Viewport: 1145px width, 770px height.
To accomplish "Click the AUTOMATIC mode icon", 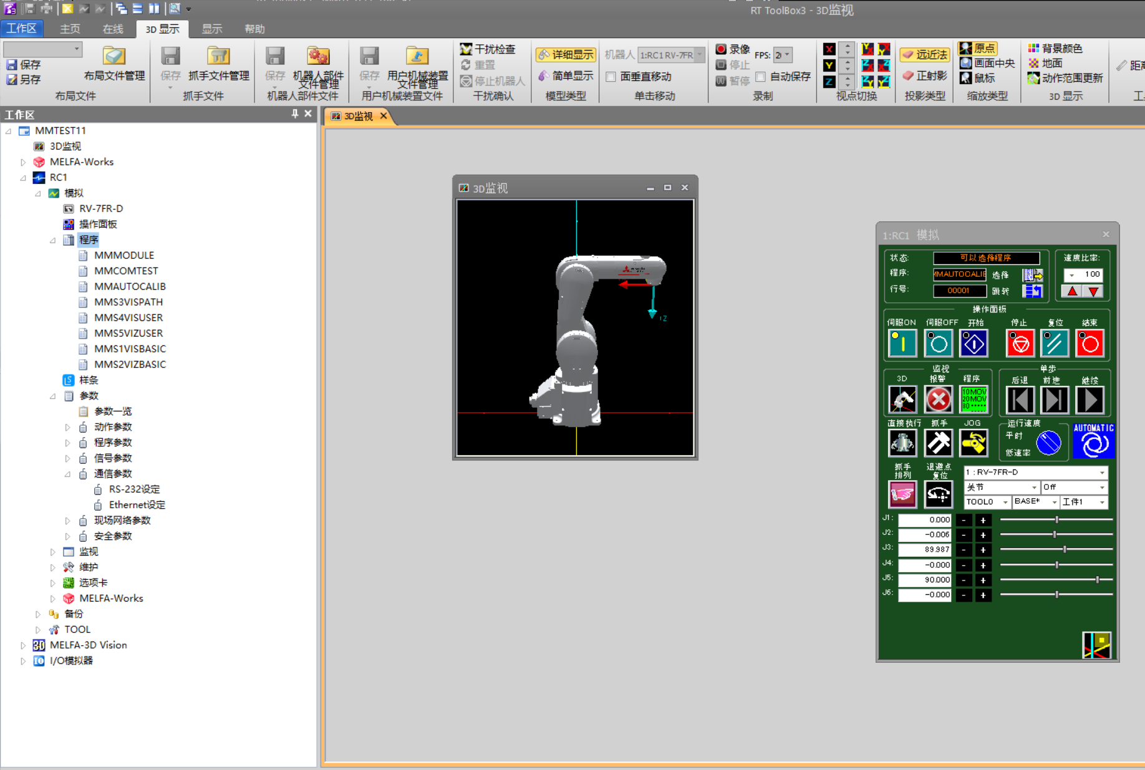I will coord(1093,441).
